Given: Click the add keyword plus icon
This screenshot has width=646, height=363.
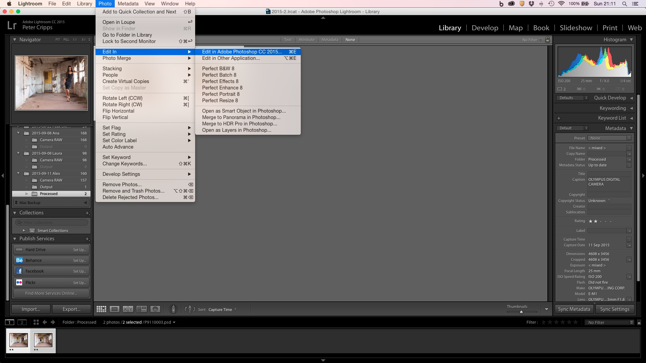Looking at the screenshot, I should click(559, 118).
